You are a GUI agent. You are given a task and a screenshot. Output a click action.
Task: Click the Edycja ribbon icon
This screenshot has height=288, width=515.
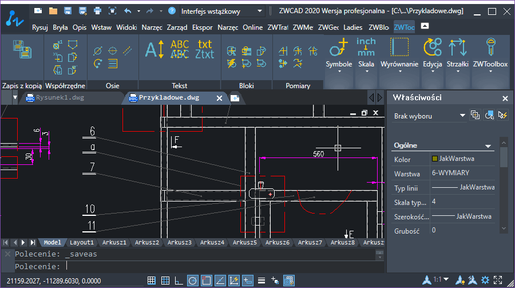coord(432,47)
